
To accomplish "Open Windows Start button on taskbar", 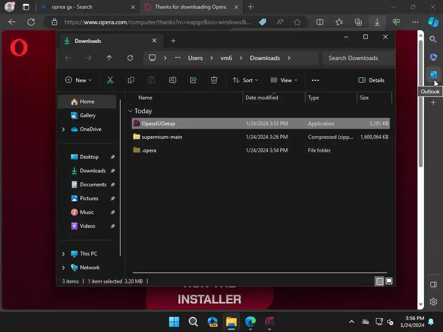I will pos(174,322).
